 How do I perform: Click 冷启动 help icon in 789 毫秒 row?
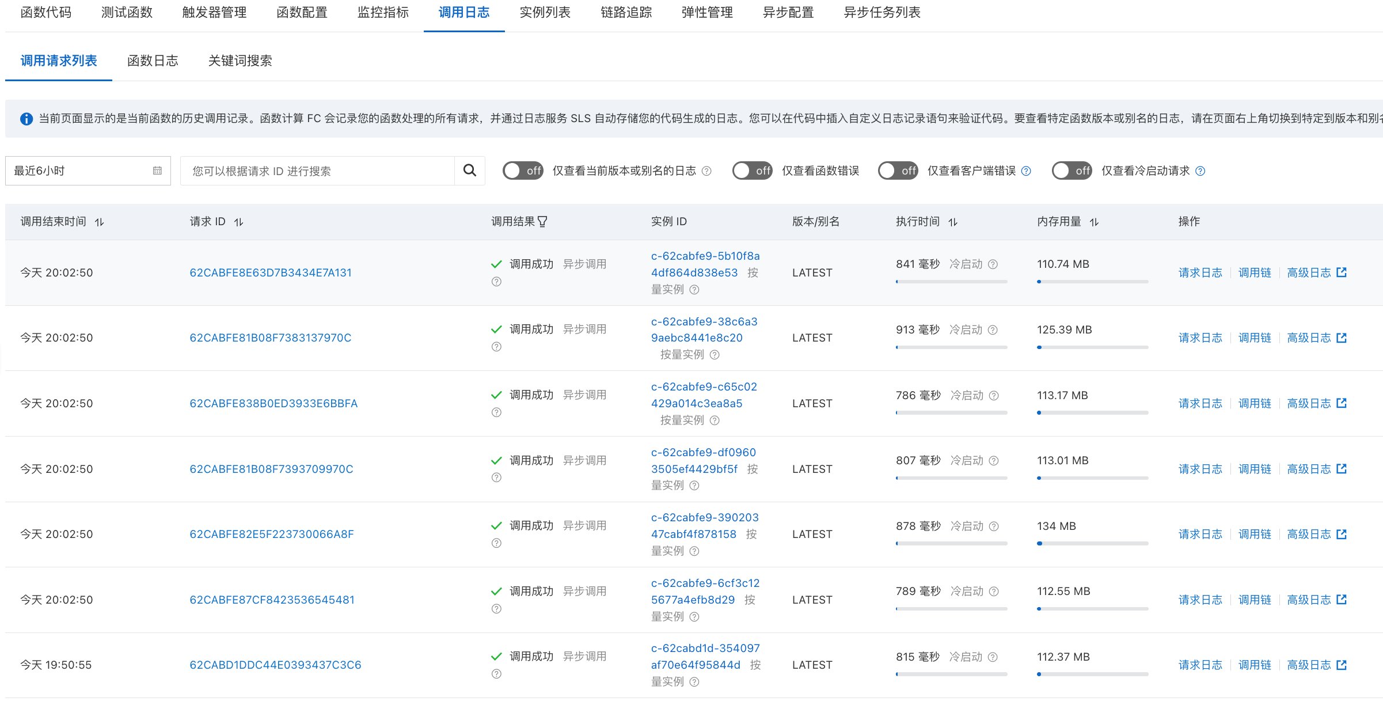point(994,592)
